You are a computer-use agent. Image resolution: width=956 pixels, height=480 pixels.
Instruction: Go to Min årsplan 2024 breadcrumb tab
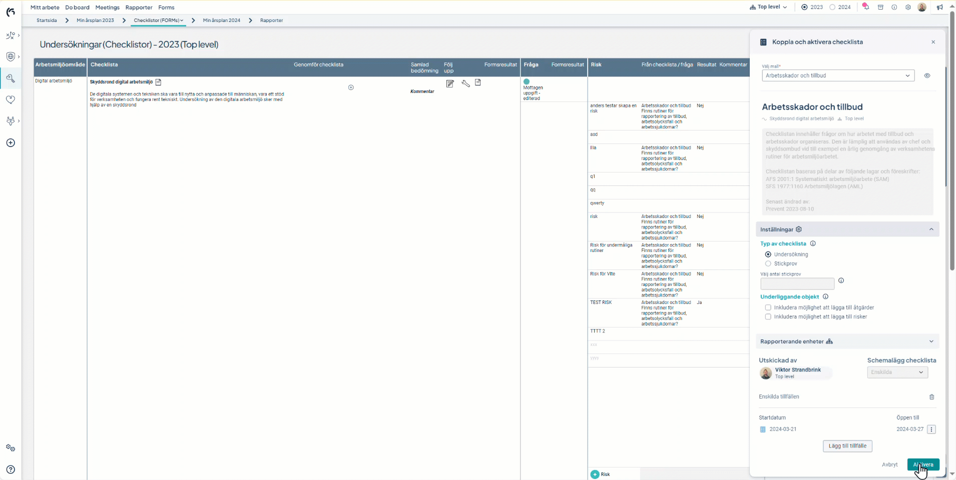(221, 20)
